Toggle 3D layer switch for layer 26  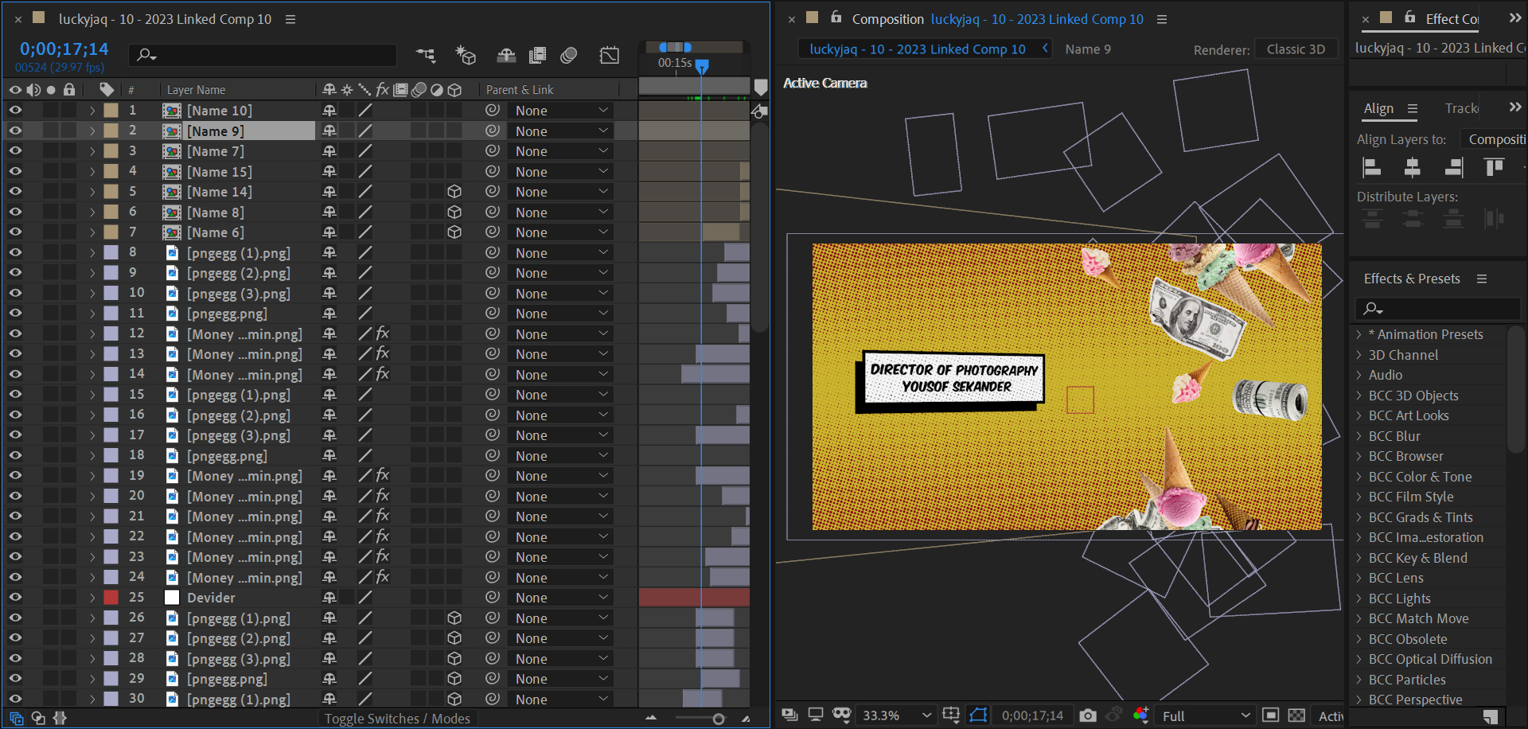coord(454,618)
